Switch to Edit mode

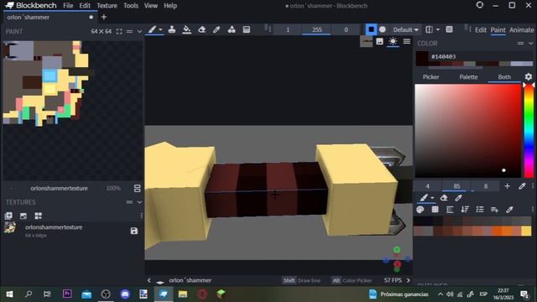[x=481, y=30]
